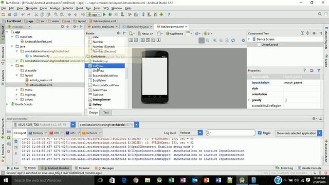Run the app with green play button

click(104, 14)
